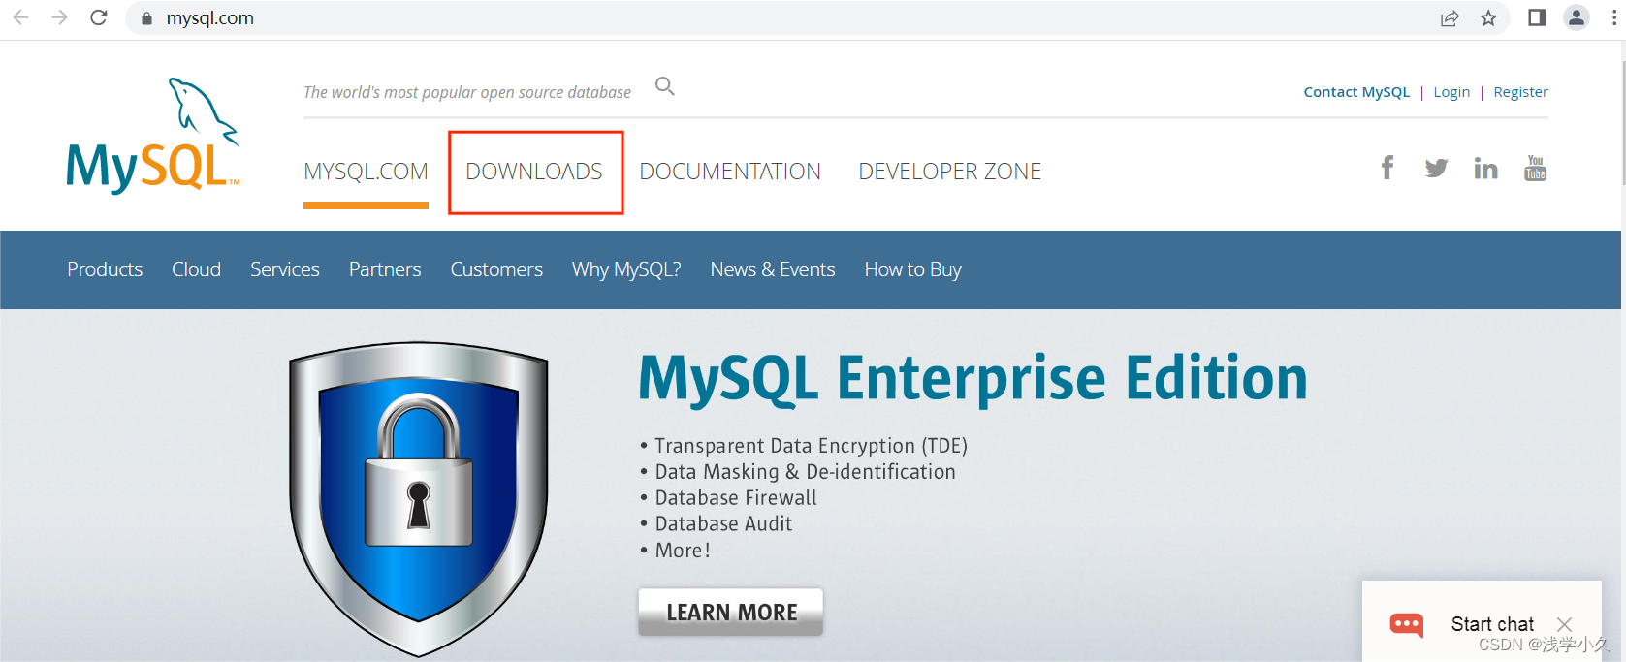Open the DOCUMENTATION tab
1626x662 pixels.
[730, 172]
